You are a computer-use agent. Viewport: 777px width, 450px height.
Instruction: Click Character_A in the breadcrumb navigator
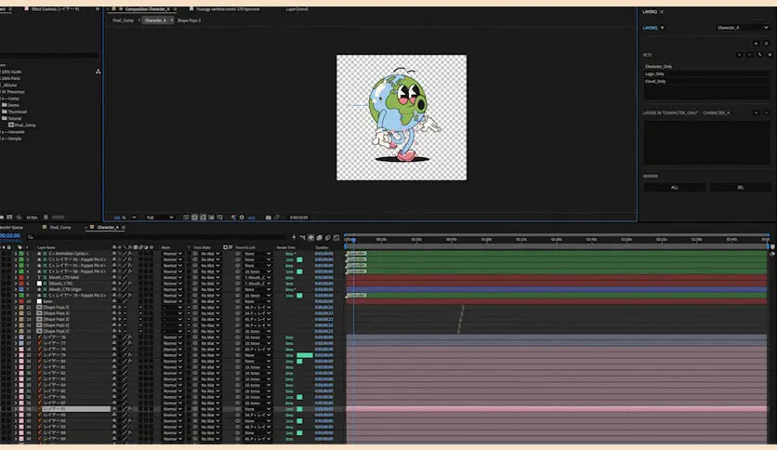(155, 20)
